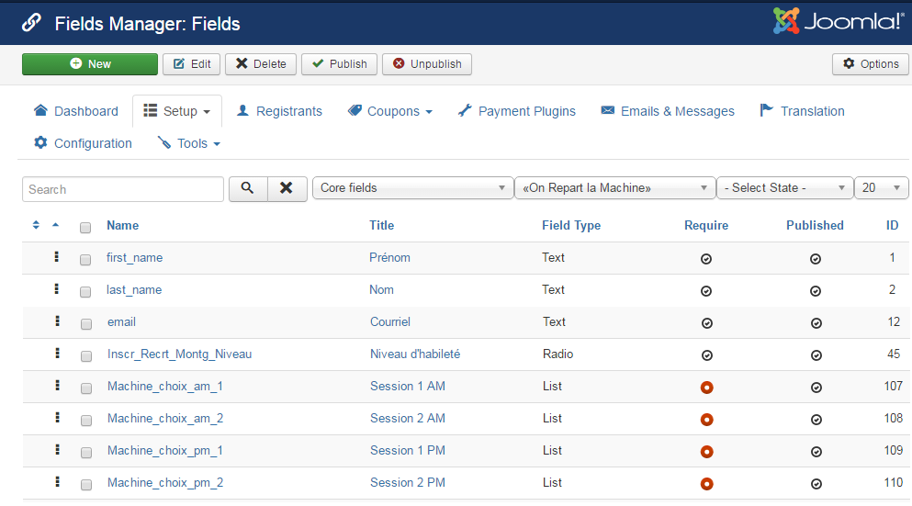Open the Core fields filter dropdown
Image resolution: width=912 pixels, height=506 pixels.
tap(412, 188)
